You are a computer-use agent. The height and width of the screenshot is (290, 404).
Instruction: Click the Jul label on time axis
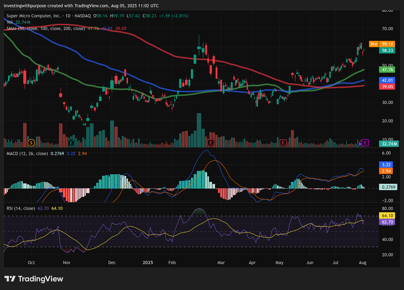335,262
